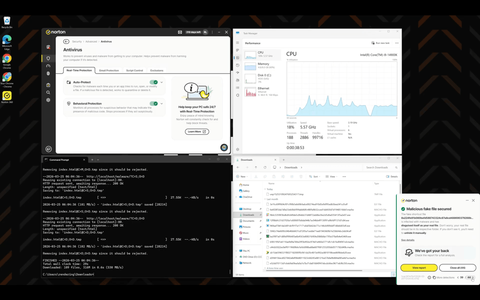Open Task Manager Users icon
480x300 pixels.
(238, 80)
